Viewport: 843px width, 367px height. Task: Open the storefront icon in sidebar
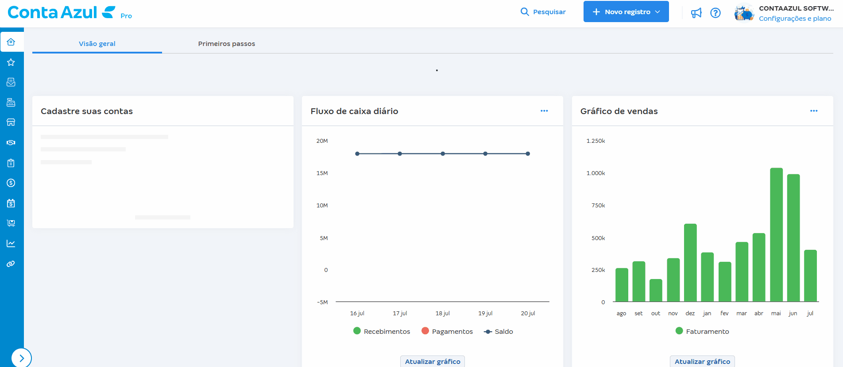[11, 122]
